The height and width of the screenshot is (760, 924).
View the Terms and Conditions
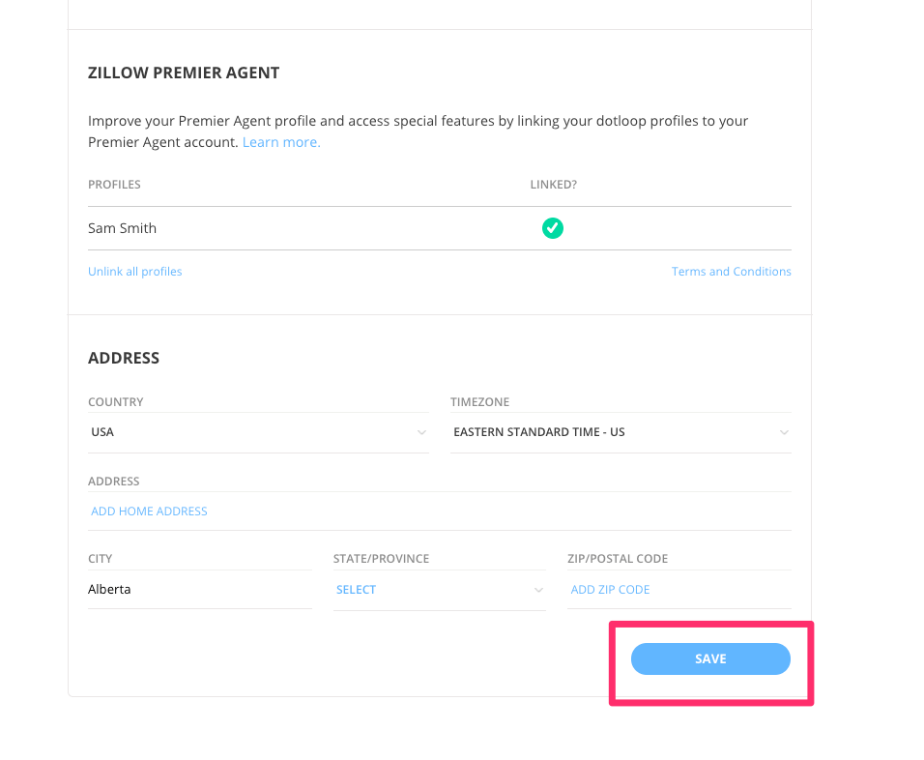coord(731,272)
